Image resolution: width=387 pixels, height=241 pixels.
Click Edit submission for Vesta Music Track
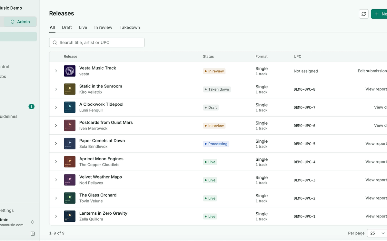(x=372, y=71)
